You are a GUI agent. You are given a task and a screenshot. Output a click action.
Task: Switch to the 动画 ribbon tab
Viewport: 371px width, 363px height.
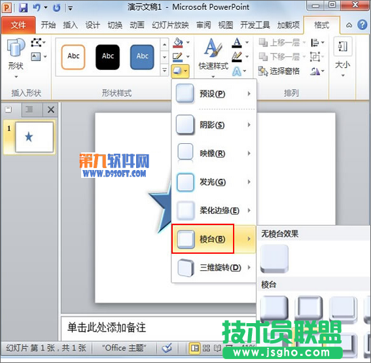(137, 25)
